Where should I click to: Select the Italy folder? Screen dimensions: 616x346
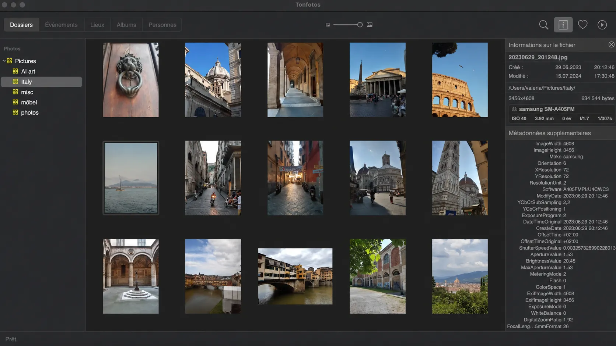tap(41, 82)
